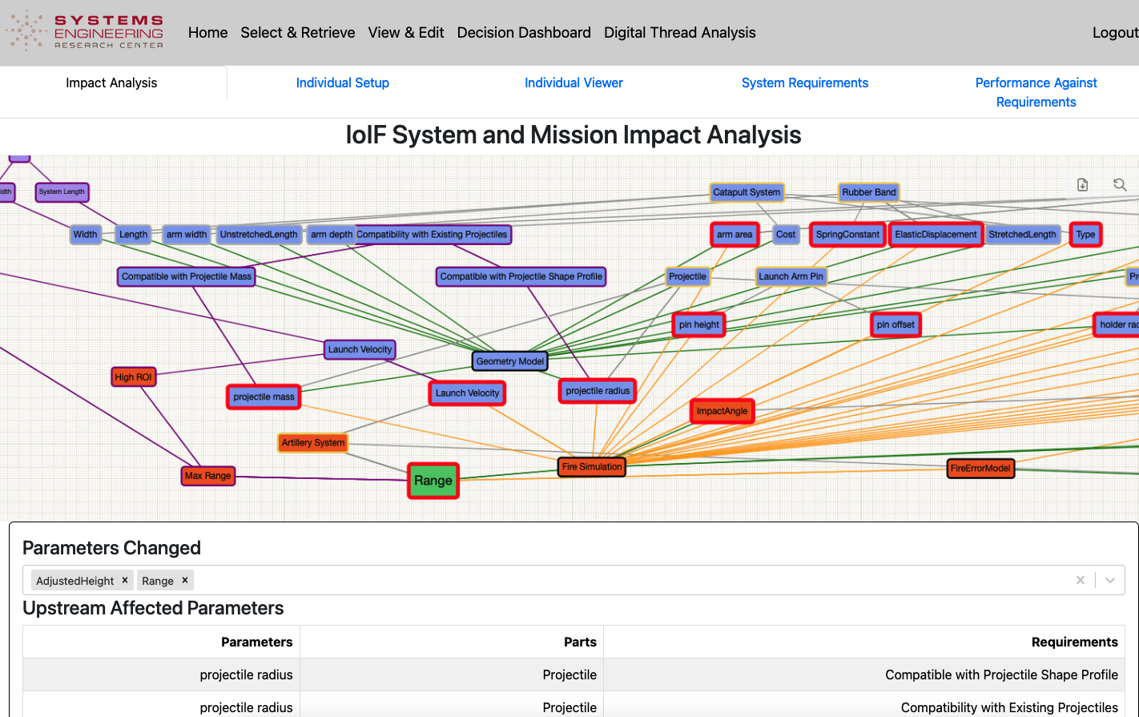The height and width of the screenshot is (717, 1139).
Task: Open the System Requirements tab
Action: tap(804, 83)
